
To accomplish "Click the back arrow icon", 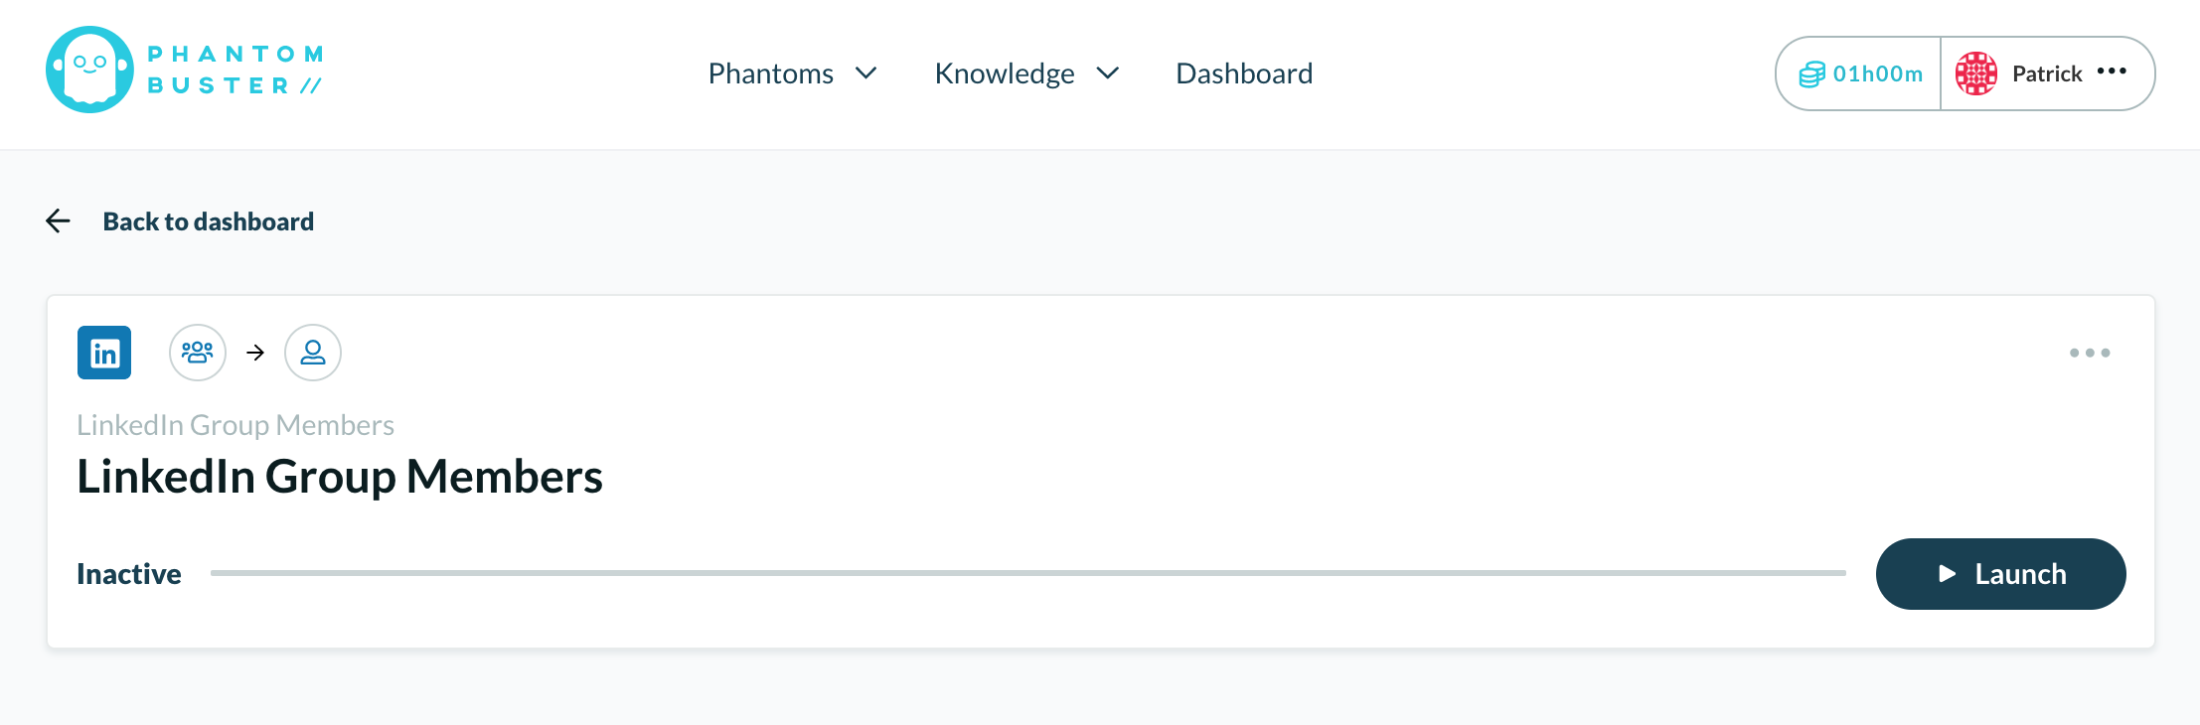I will click(59, 220).
